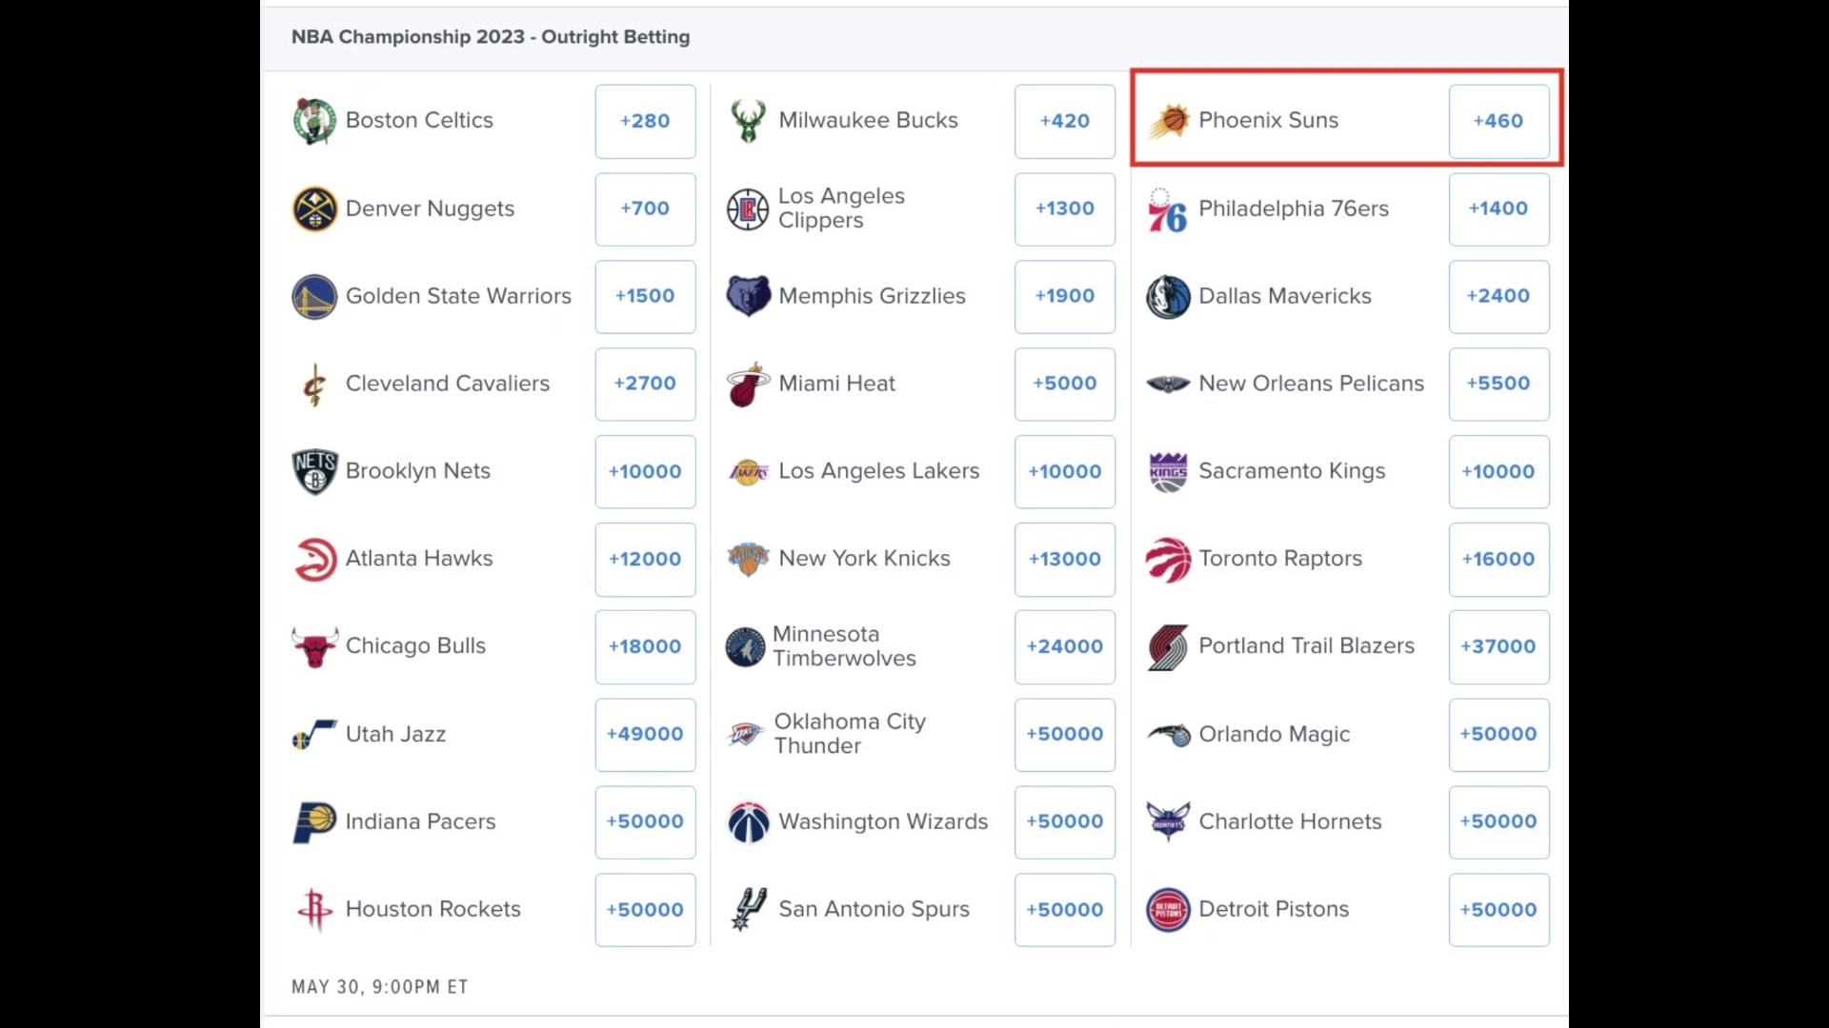Screen dimensions: 1829x1028
Task: Expand the Houston Rockets +50000 odds
Action: click(x=644, y=909)
